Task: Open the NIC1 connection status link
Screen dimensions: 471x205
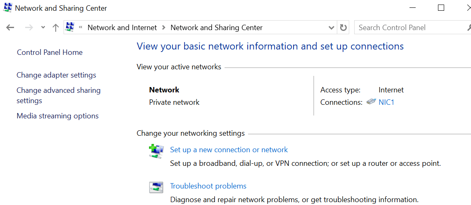Action: pyautogui.click(x=386, y=102)
